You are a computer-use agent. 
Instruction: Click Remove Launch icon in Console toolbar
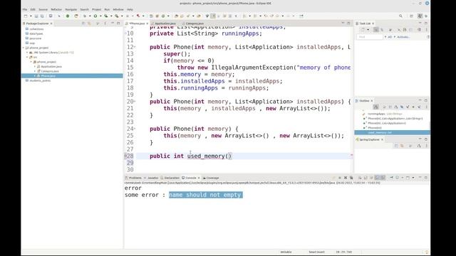[346, 178]
